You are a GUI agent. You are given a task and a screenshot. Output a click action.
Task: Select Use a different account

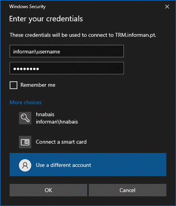pyautogui.click(x=88, y=164)
